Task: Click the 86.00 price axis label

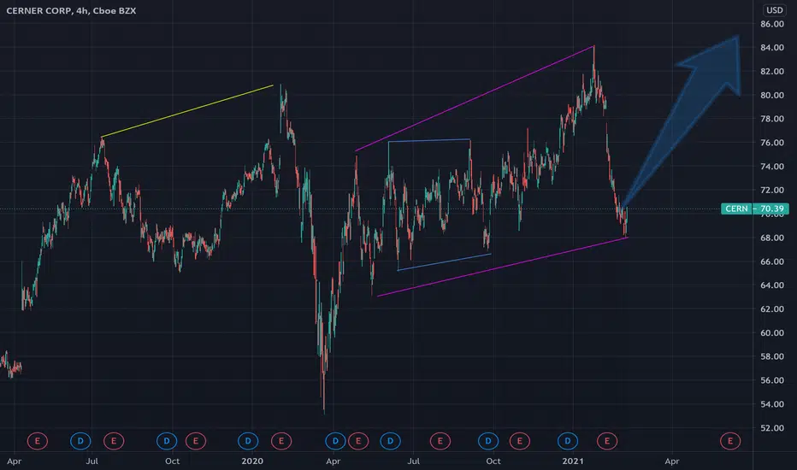Action: point(772,24)
